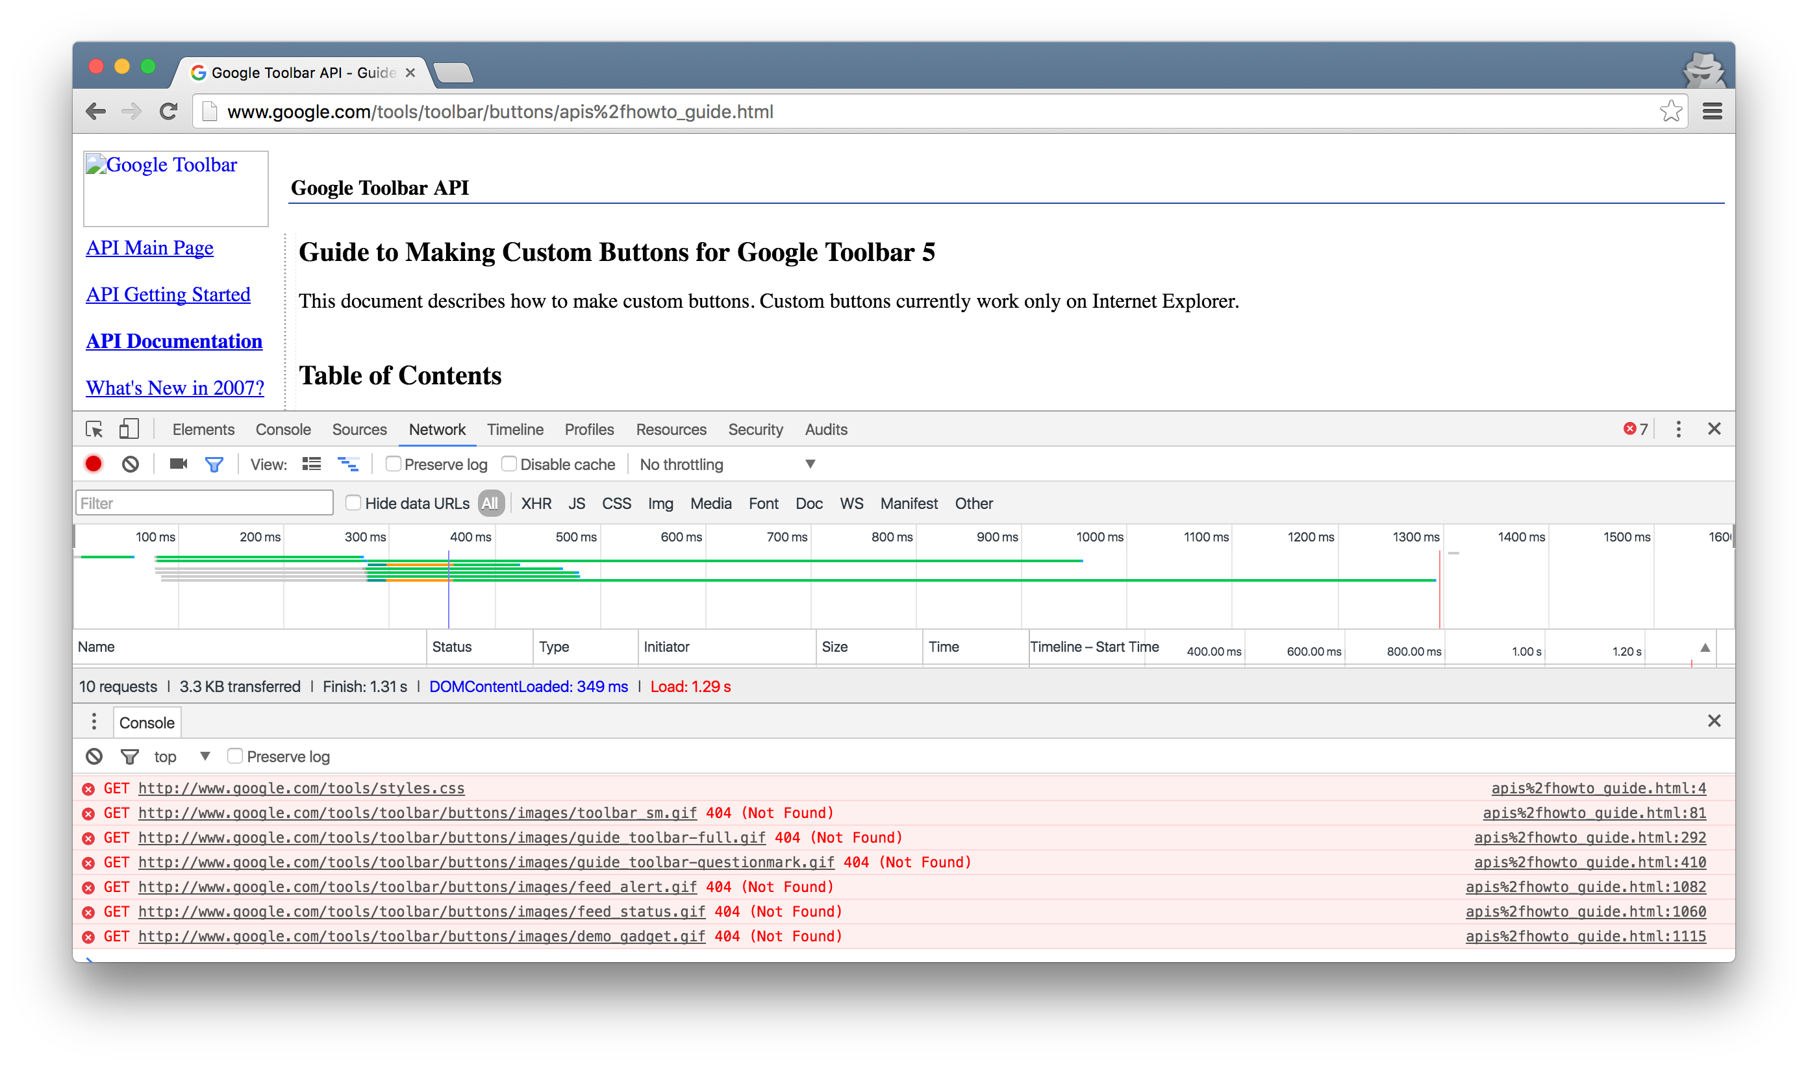This screenshot has height=1066, width=1808.
Task: Show overview waterfall view icon
Action: tap(349, 464)
